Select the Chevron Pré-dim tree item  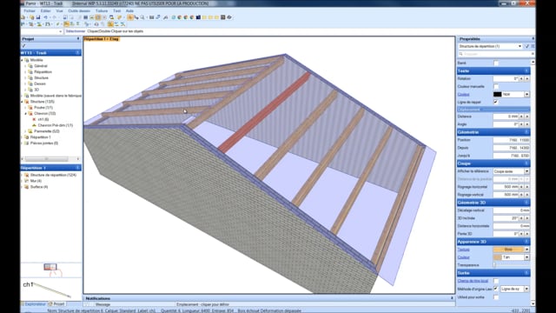pyautogui.click(x=55, y=125)
